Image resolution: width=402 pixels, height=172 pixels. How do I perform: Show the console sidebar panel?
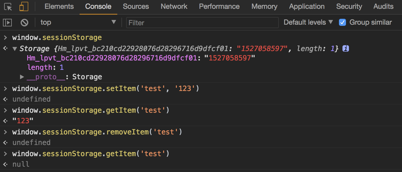(x=7, y=22)
